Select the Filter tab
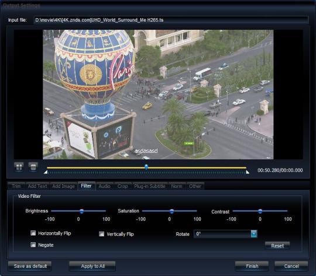The image size is (316, 276). click(86, 186)
